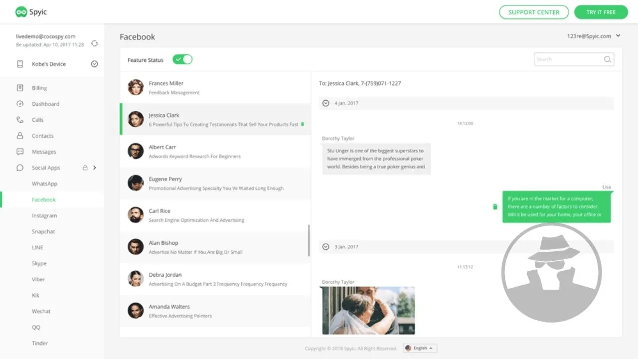Click the Dashboard gauge icon
The width and height of the screenshot is (638, 359).
click(20, 104)
